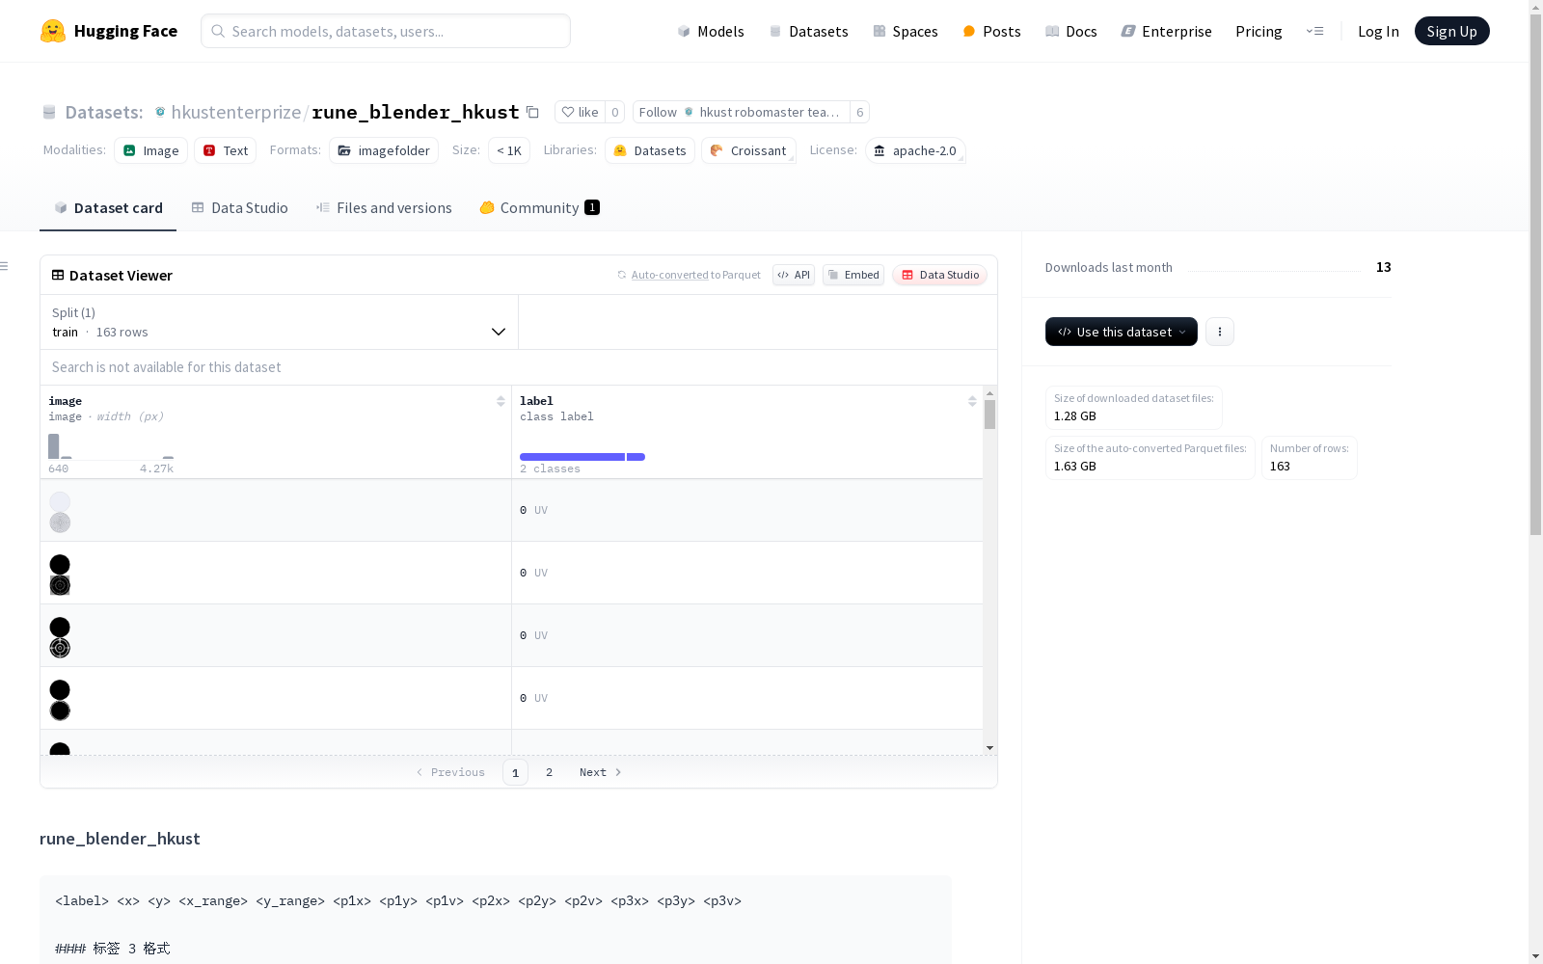Click the label class distribution bar
The image size is (1543, 964).
tap(582, 457)
